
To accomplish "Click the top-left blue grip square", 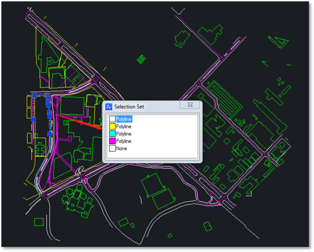I will click(x=34, y=95).
